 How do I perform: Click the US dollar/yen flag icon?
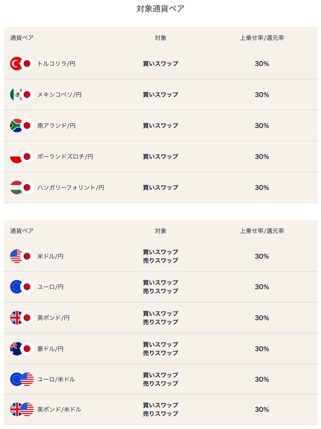tap(22, 257)
